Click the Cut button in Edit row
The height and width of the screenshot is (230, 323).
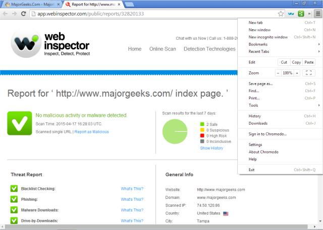coord(284,62)
